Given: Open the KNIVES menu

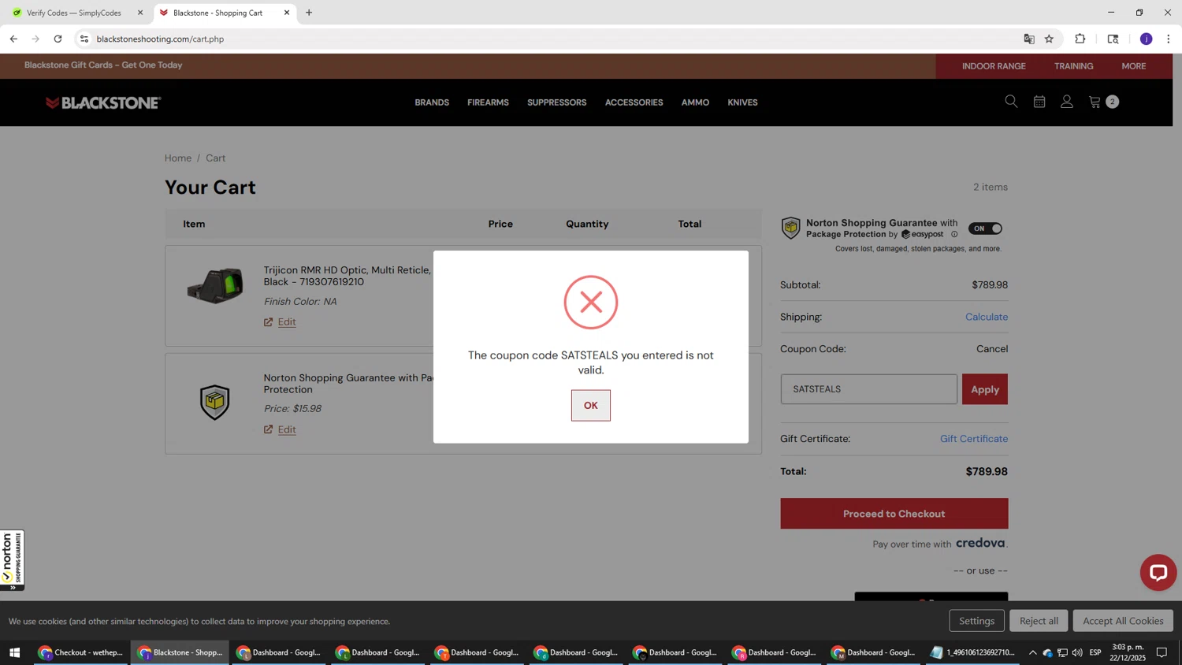Looking at the screenshot, I should click(x=742, y=102).
